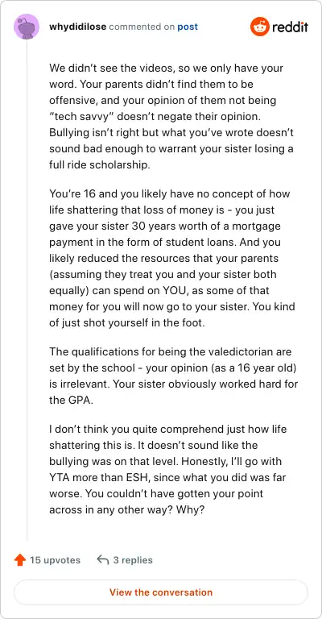Click the "15 upvotes" count
Image resolution: width=322 pixels, height=619 pixels.
pyautogui.click(x=56, y=560)
